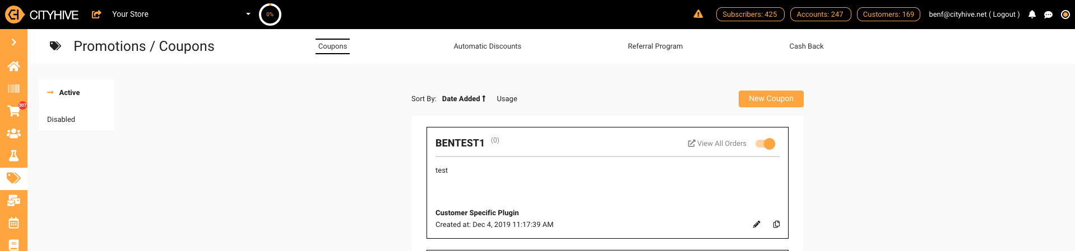Screen dimensions: 1075x251
Task: Click the flask sidebar icon
Action: pos(13,155)
